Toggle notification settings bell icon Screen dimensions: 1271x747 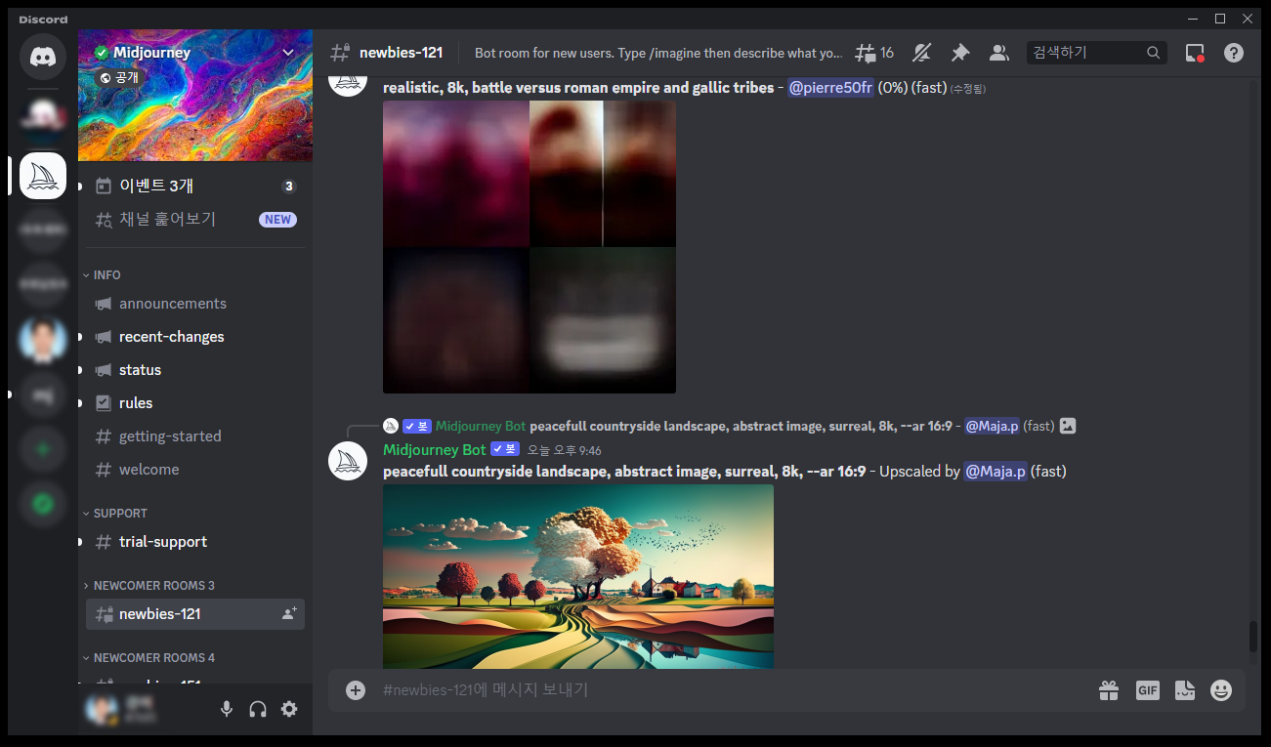point(921,53)
